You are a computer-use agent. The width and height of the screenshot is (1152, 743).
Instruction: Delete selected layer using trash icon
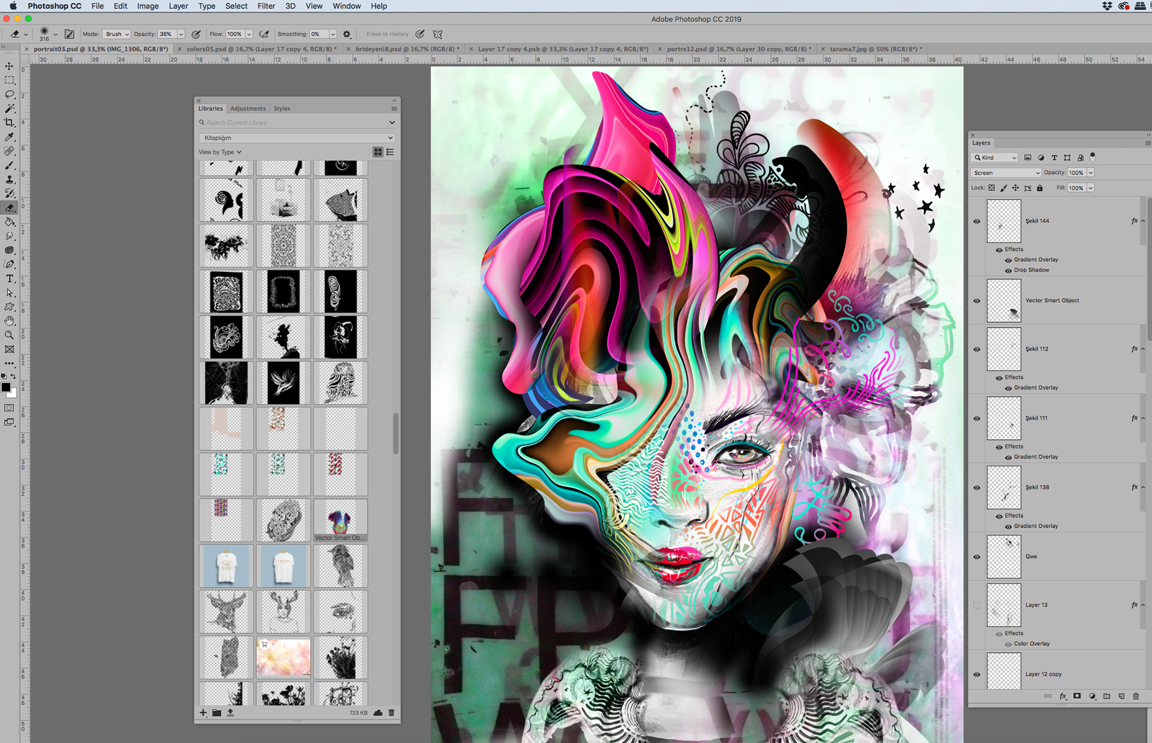click(1136, 696)
